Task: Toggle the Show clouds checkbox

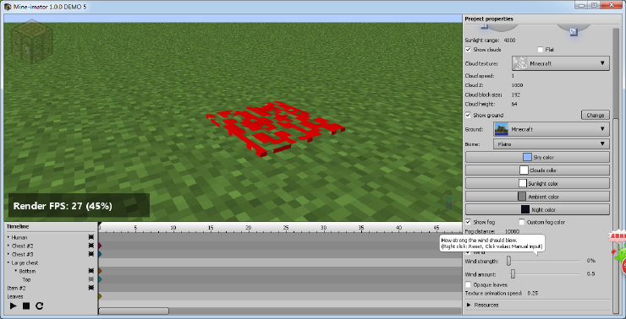Action: (x=468, y=50)
